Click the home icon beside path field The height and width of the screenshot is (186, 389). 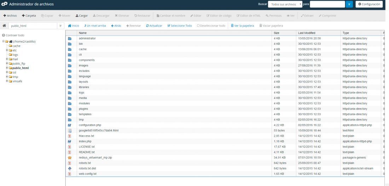4,26
